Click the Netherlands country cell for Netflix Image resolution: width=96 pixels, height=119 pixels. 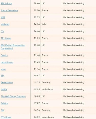pyautogui.click(x=47, y=90)
